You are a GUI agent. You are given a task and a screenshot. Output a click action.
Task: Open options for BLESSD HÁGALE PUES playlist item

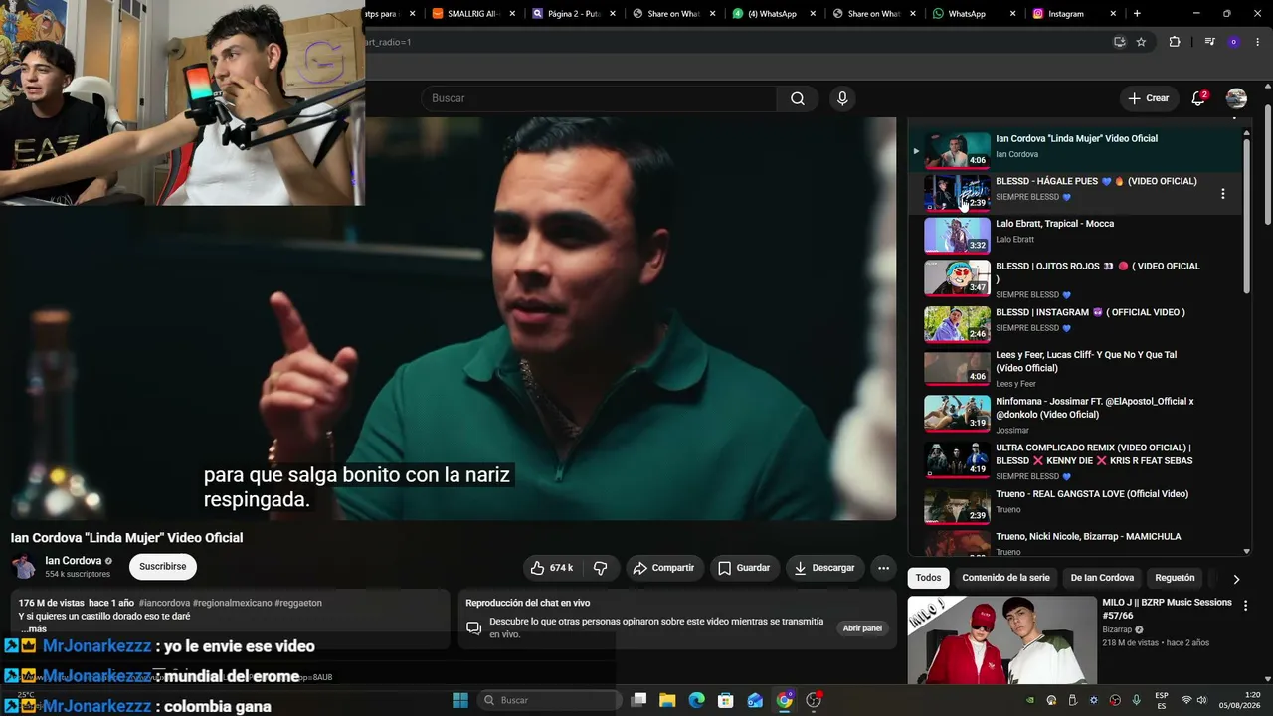tap(1222, 194)
